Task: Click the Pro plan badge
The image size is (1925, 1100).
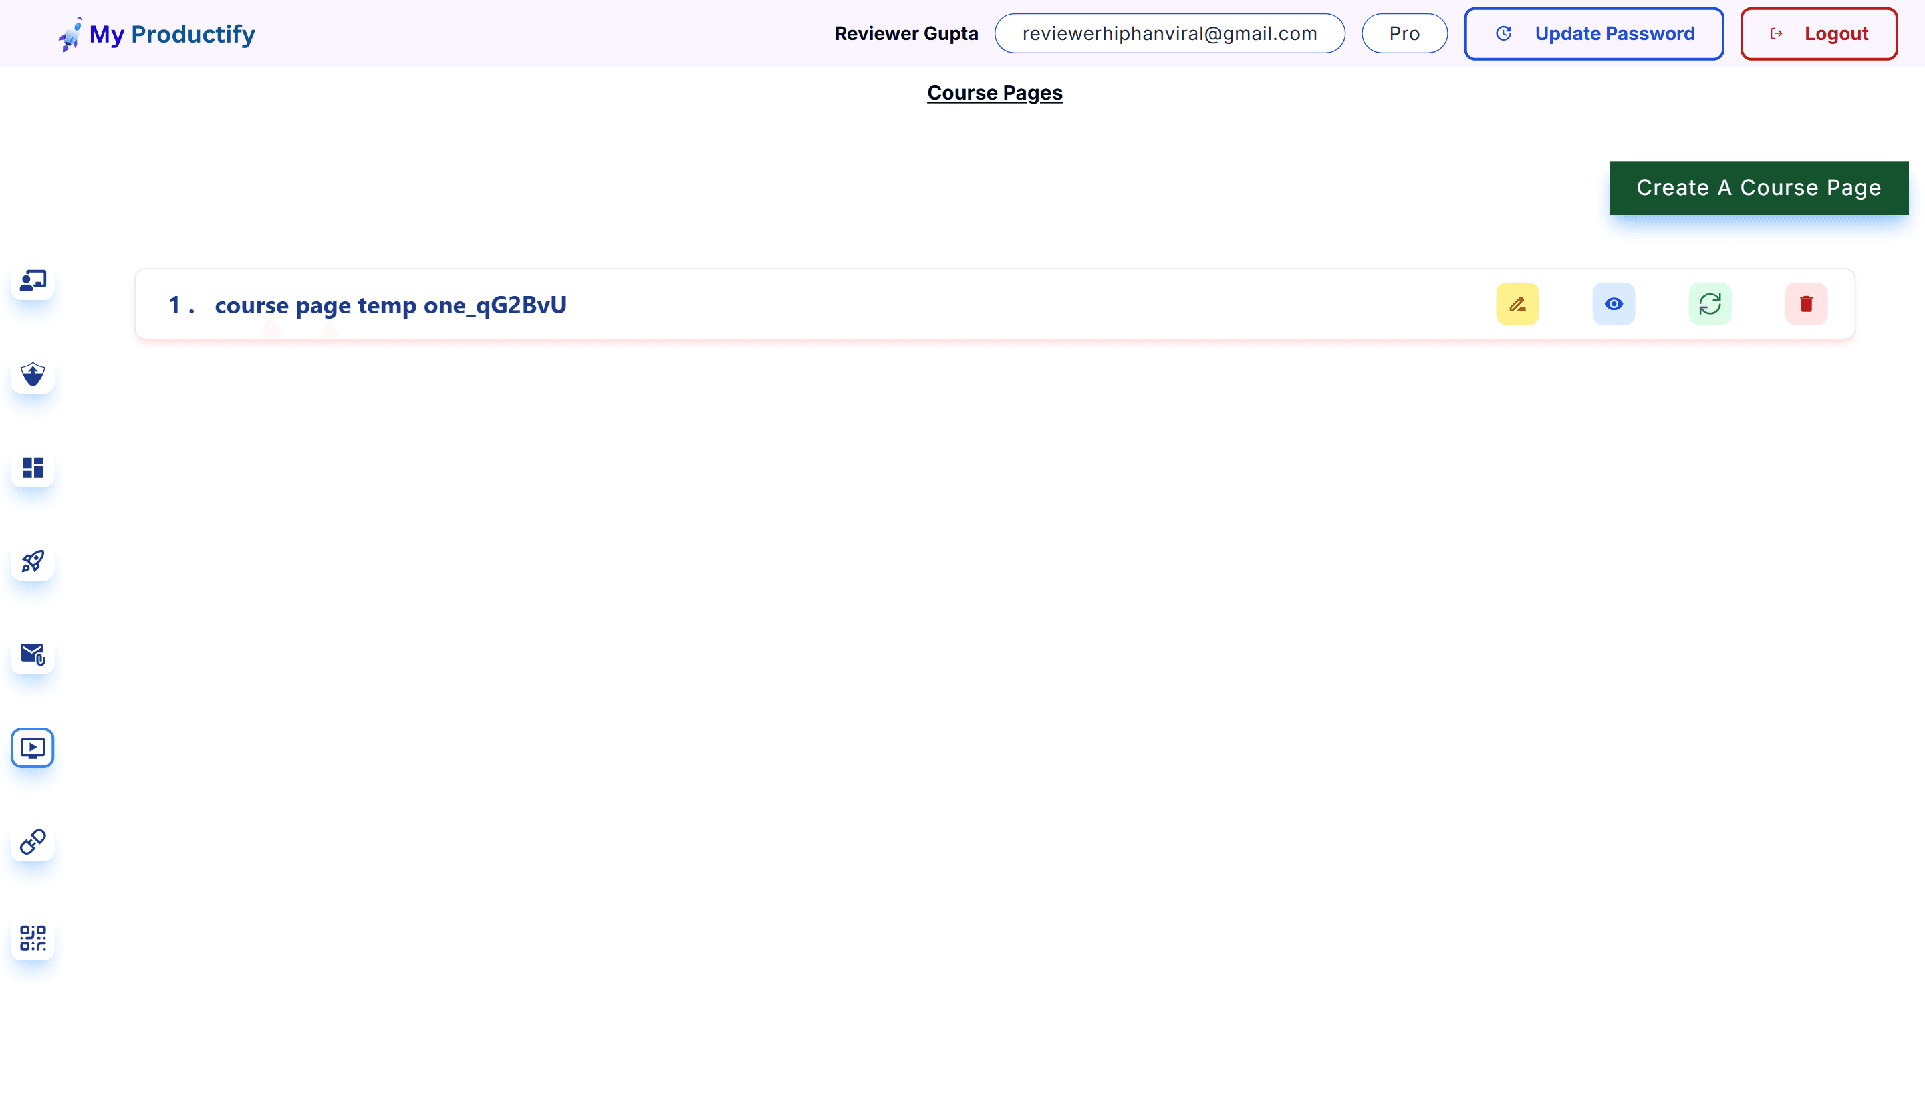Action: 1404,34
